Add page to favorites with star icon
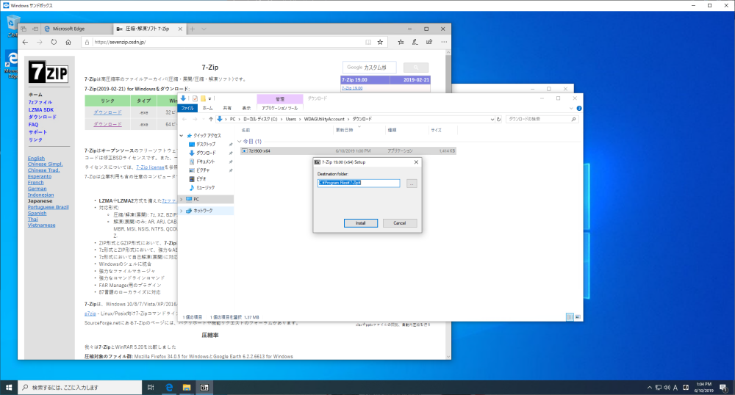This screenshot has height=395, width=735. coord(380,42)
